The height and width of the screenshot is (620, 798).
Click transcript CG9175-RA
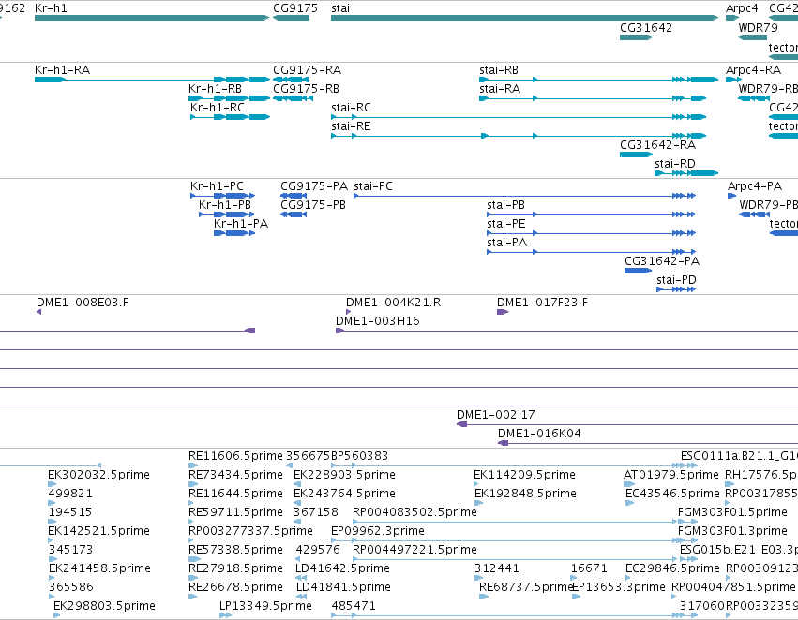(293, 80)
